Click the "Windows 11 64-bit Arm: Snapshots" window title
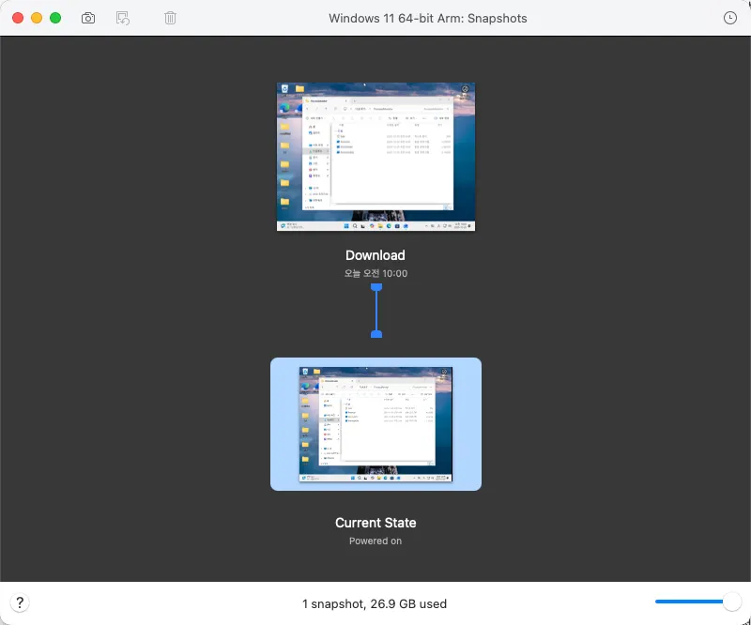751x625 pixels. coord(428,18)
